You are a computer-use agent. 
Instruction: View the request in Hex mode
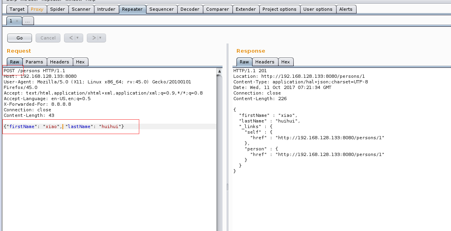(80, 61)
